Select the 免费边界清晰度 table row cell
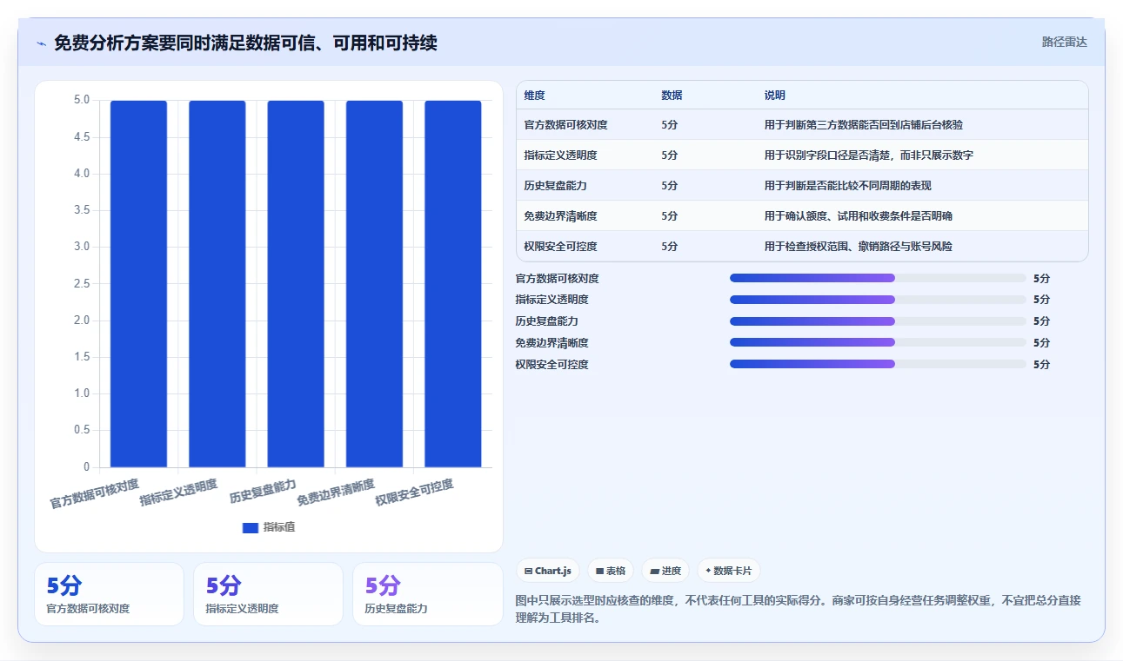1123x661 pixels. 561,216
